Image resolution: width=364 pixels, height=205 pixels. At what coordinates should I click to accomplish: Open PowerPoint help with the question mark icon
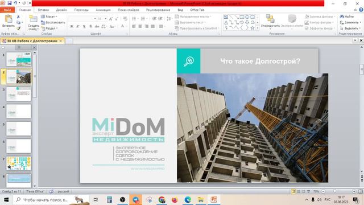click(x=361, y=10)
